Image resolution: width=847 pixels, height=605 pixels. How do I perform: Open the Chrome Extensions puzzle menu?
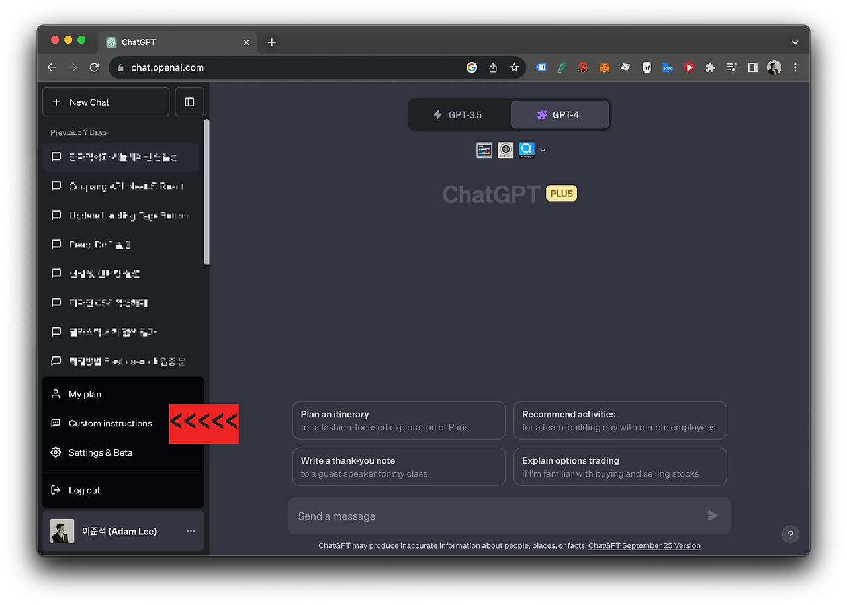pos(710,67)
